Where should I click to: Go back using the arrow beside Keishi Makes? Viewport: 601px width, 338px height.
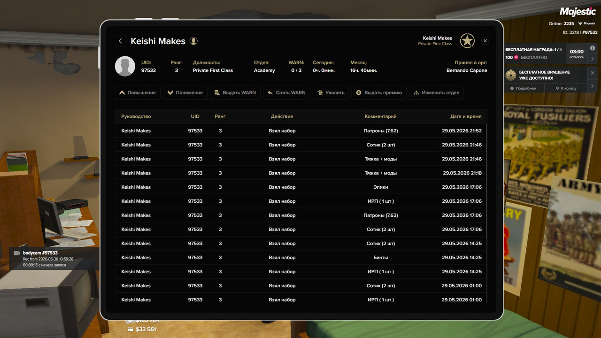point(121,41)
